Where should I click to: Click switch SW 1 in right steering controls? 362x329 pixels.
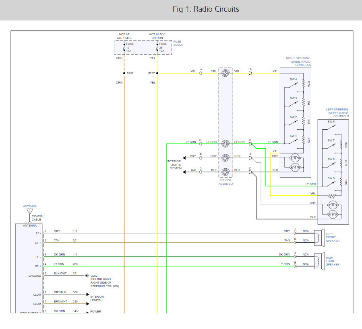(292, 141)
